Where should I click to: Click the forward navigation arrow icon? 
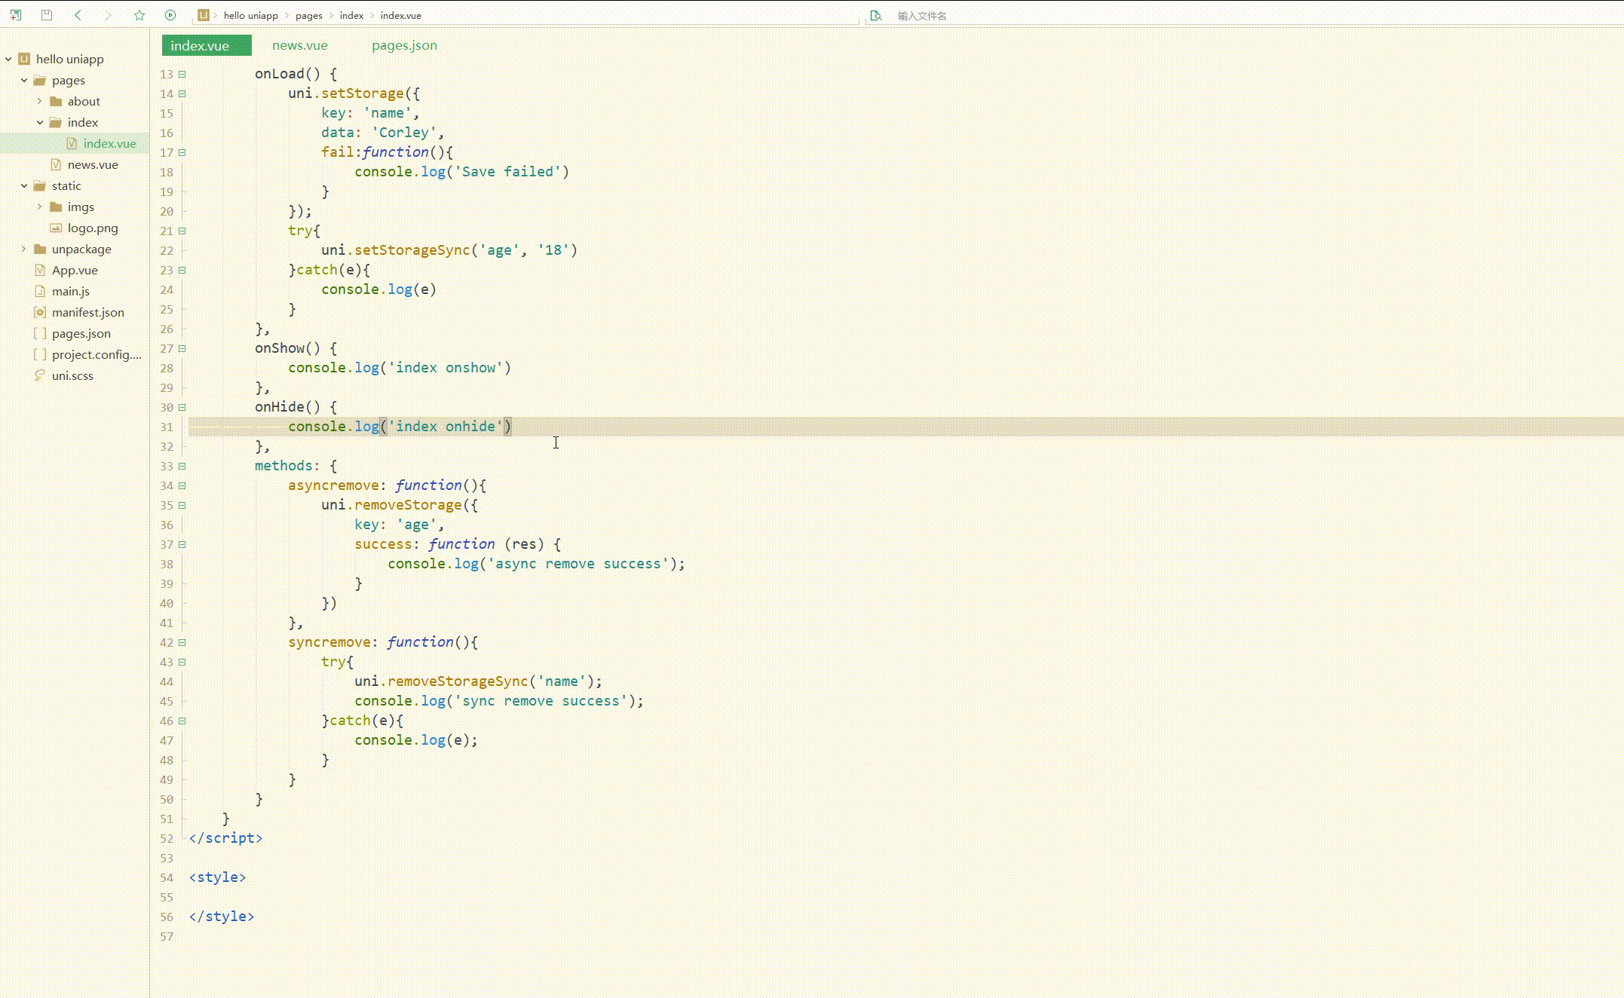point(107,15)
